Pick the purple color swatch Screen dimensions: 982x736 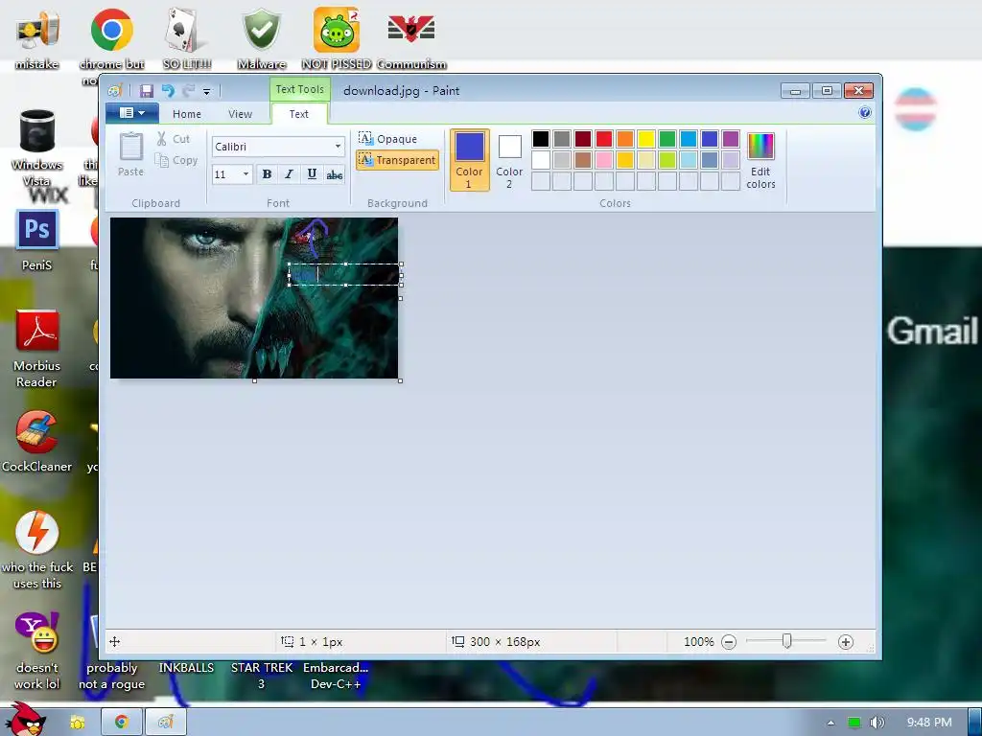tap(730, 138)
